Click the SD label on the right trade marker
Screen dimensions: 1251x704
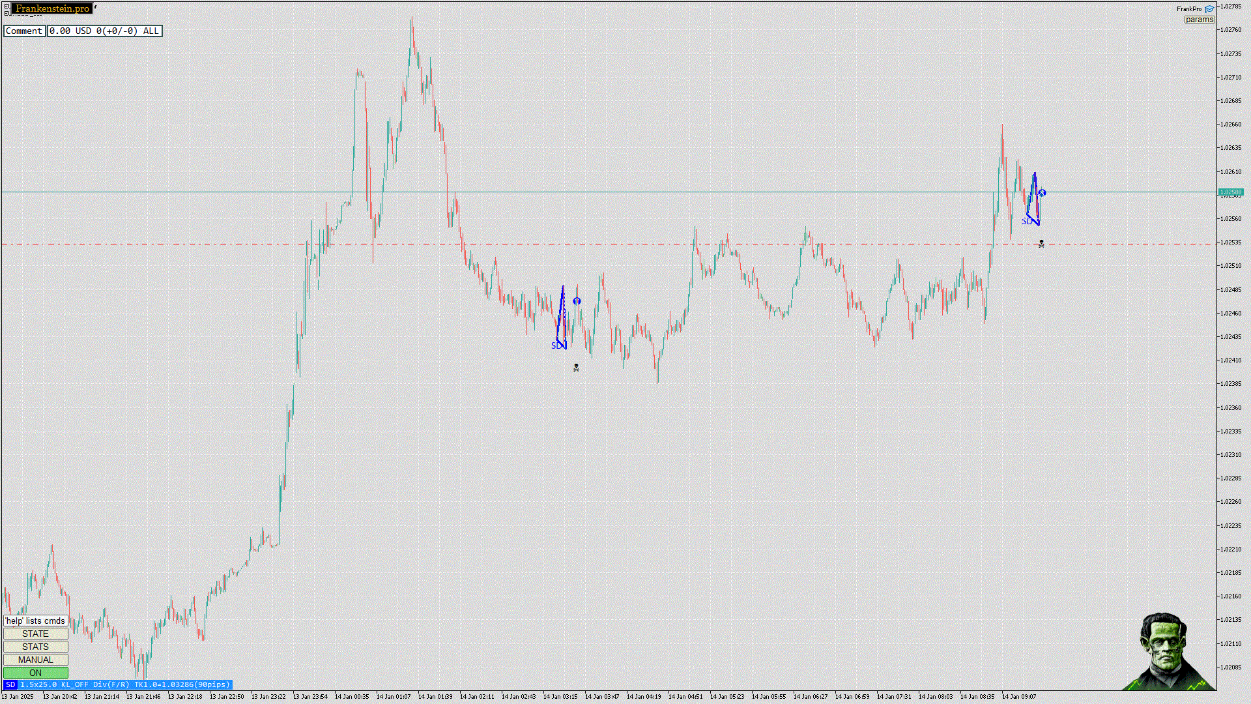tap(1026, 222)
